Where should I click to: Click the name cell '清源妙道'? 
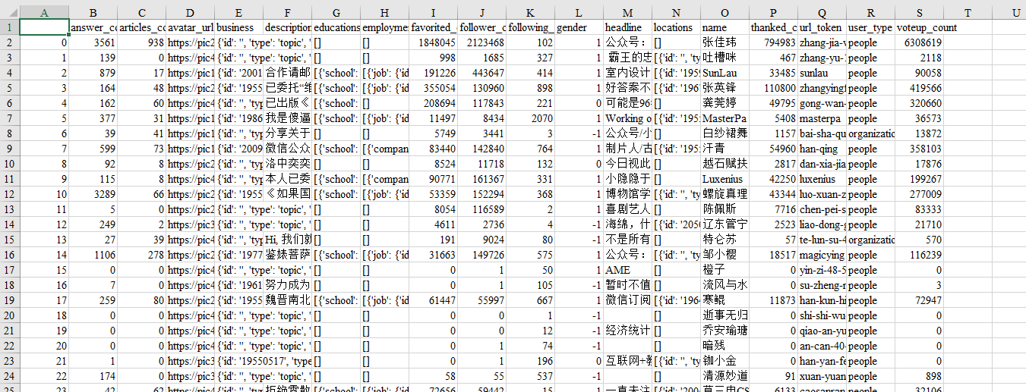[x=725, y=376]
